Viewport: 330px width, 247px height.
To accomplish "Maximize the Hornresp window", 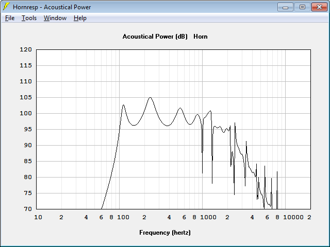I will pos(302,7).
